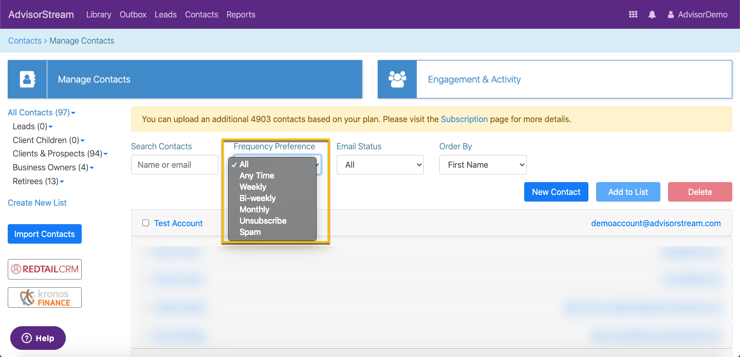Open the Test Account contact

[x=178, y=223]
